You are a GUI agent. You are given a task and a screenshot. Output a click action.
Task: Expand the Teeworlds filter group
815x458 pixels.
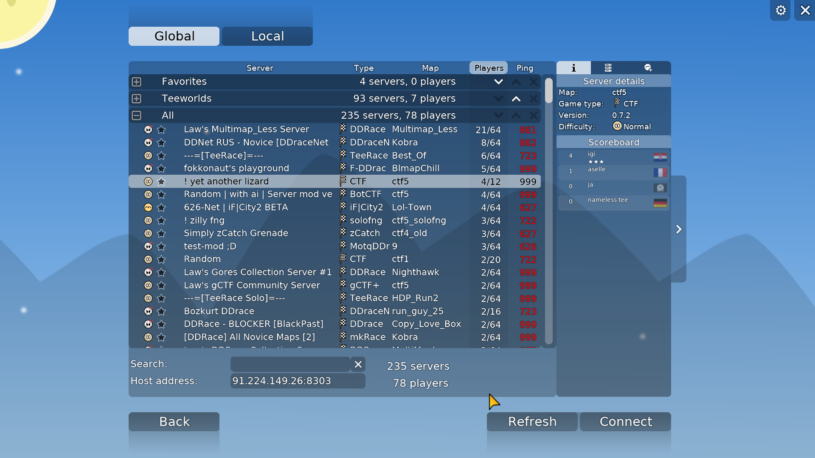[136, 99]
